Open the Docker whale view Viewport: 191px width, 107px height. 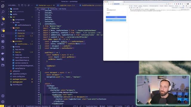(3, 53)
